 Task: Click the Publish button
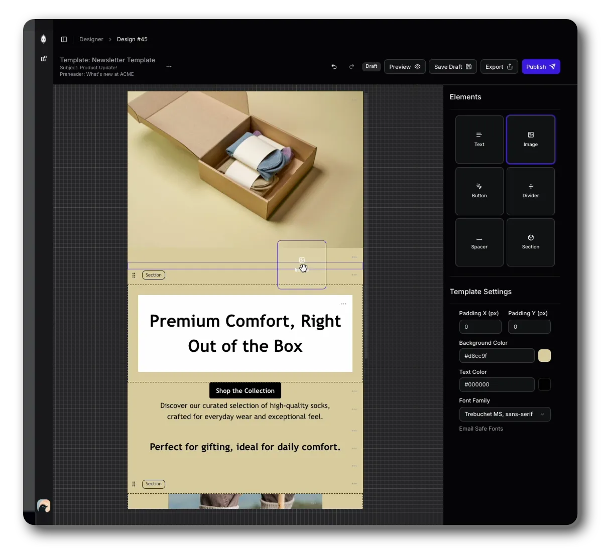[x=540, y=67]
